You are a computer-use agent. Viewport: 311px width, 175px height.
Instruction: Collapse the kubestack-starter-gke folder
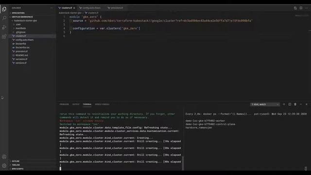[x=33, y=20]
